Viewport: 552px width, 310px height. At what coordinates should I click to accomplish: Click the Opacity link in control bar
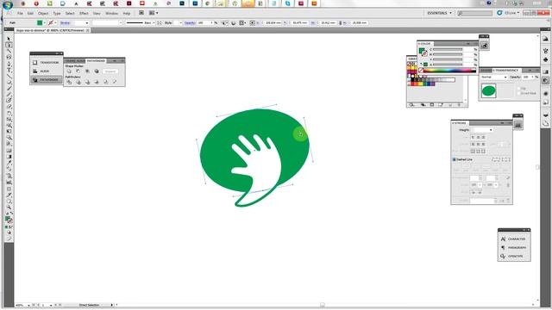point(190,23)
